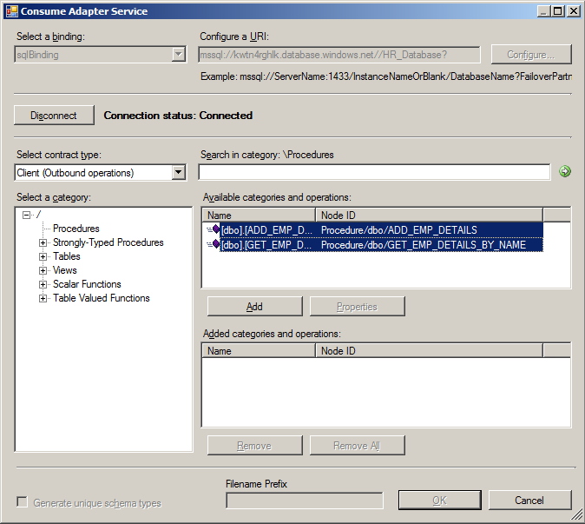
Task: Confirm with the OK button
Action: (x=439, y=500)
